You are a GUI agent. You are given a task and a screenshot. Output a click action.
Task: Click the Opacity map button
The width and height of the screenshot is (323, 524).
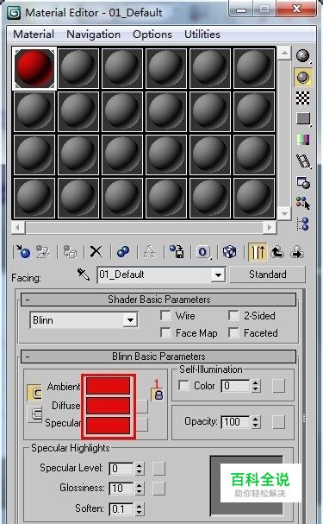point(278,422)
